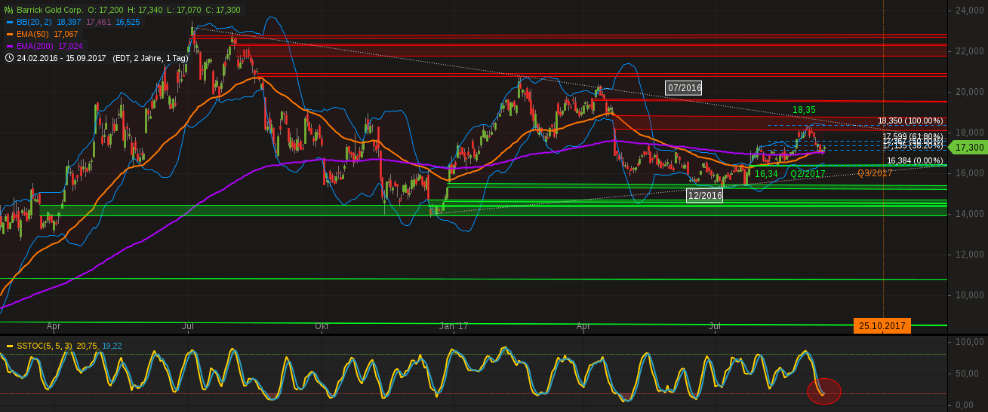Click the green 17,300 current price tag
Screen dimensions: 988x412
click(968, 148)
